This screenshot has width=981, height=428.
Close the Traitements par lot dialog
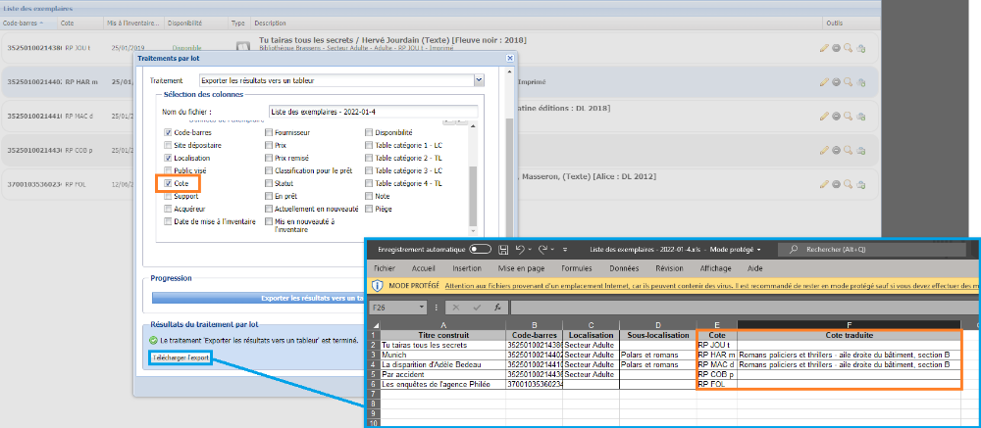(510, 59)
